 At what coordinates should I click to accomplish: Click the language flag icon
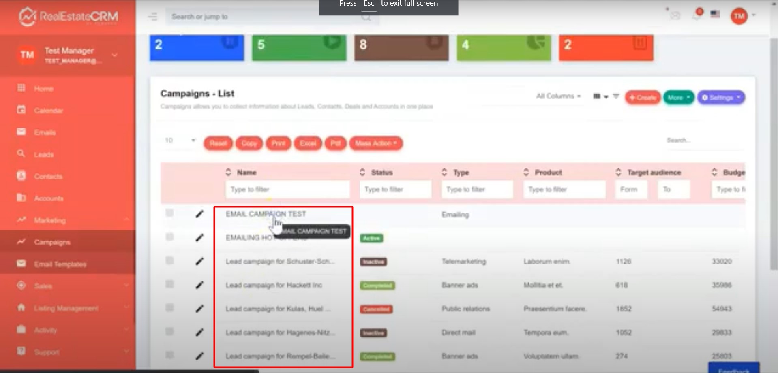point(715,14)
